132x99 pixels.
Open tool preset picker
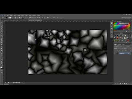tap(3, 18)
